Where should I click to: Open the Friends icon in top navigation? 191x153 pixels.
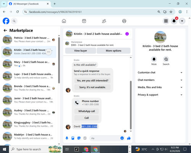point(104,21)
